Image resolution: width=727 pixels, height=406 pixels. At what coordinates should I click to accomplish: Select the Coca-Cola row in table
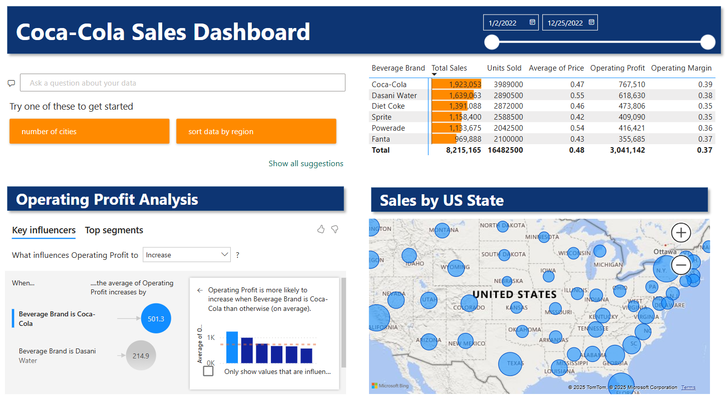click(542, 85)
